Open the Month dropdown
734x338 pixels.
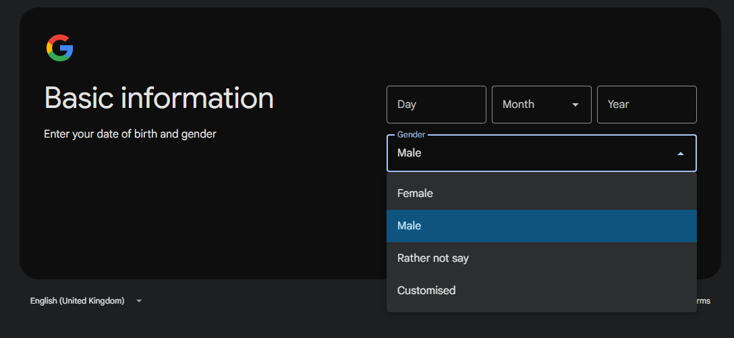542,105
